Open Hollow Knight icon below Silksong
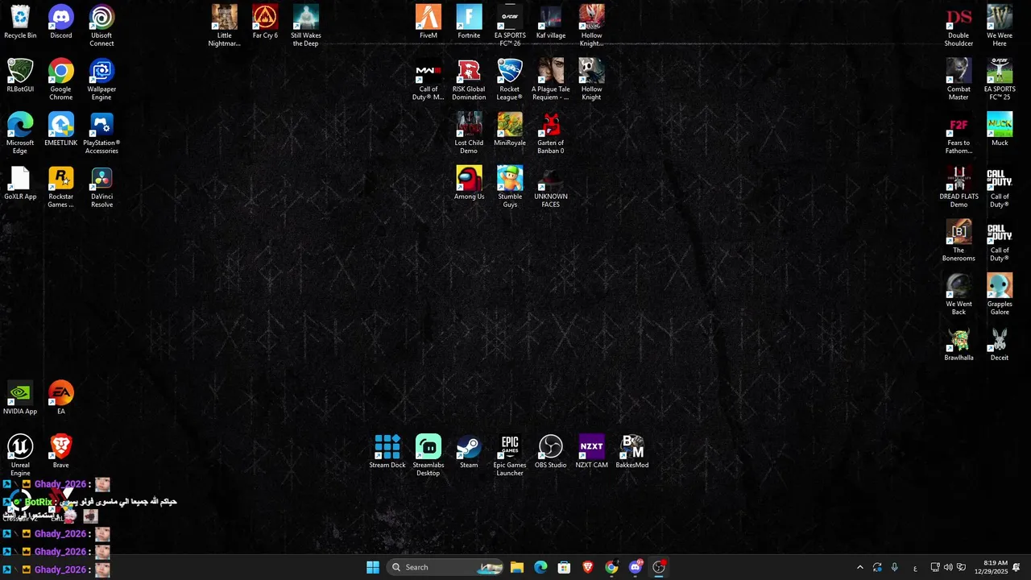1031x580 pixels. pyautogui.click(x=591, y=80)
